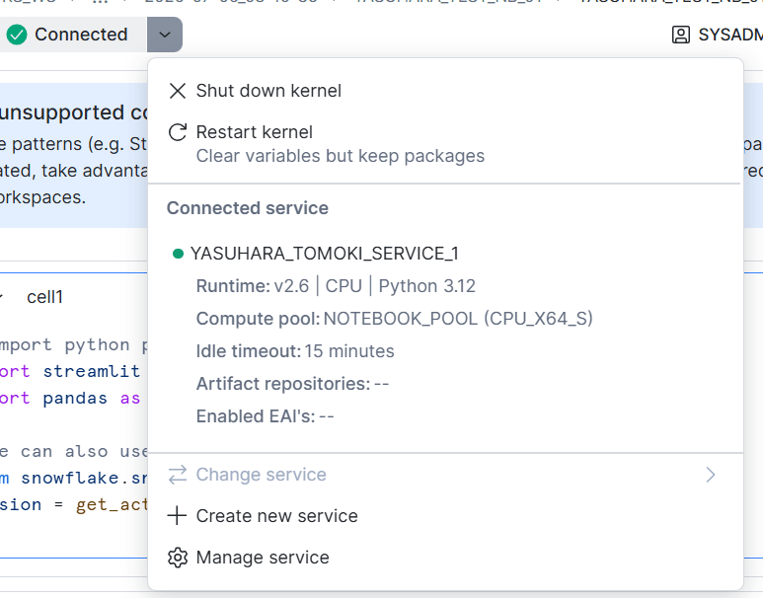Click the swap arrows icon for Change service
The height and width of the screenshot is (598, 763).
[x=178, y=475]
